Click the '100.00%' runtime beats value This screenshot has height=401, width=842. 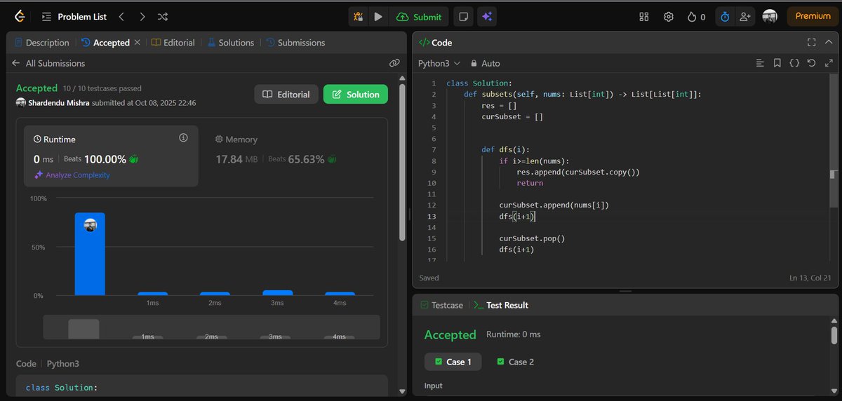click(x=105, y=159)
